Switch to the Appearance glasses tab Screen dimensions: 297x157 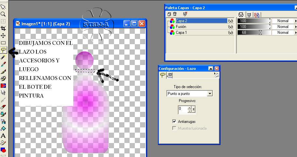pyautogui.click(x=241, y=15)
